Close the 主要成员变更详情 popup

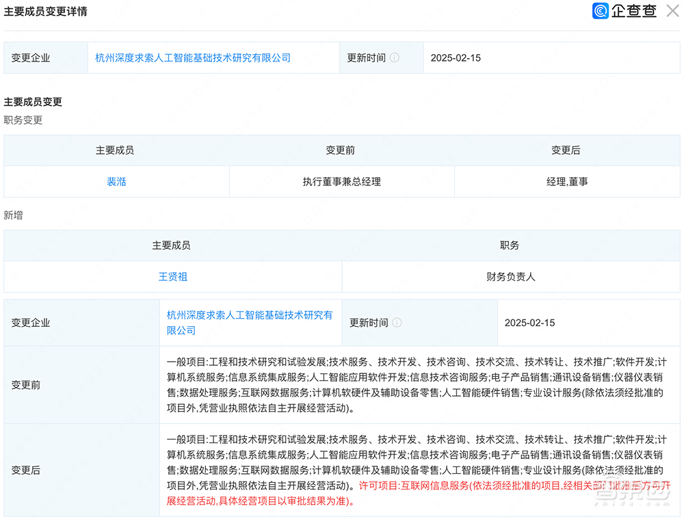point(672,11)
